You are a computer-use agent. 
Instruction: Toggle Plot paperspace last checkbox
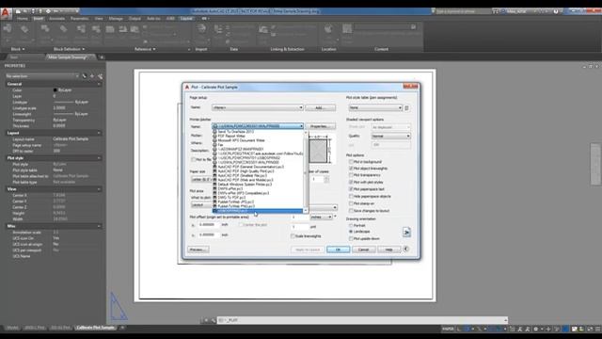click(x=351, y=189)
